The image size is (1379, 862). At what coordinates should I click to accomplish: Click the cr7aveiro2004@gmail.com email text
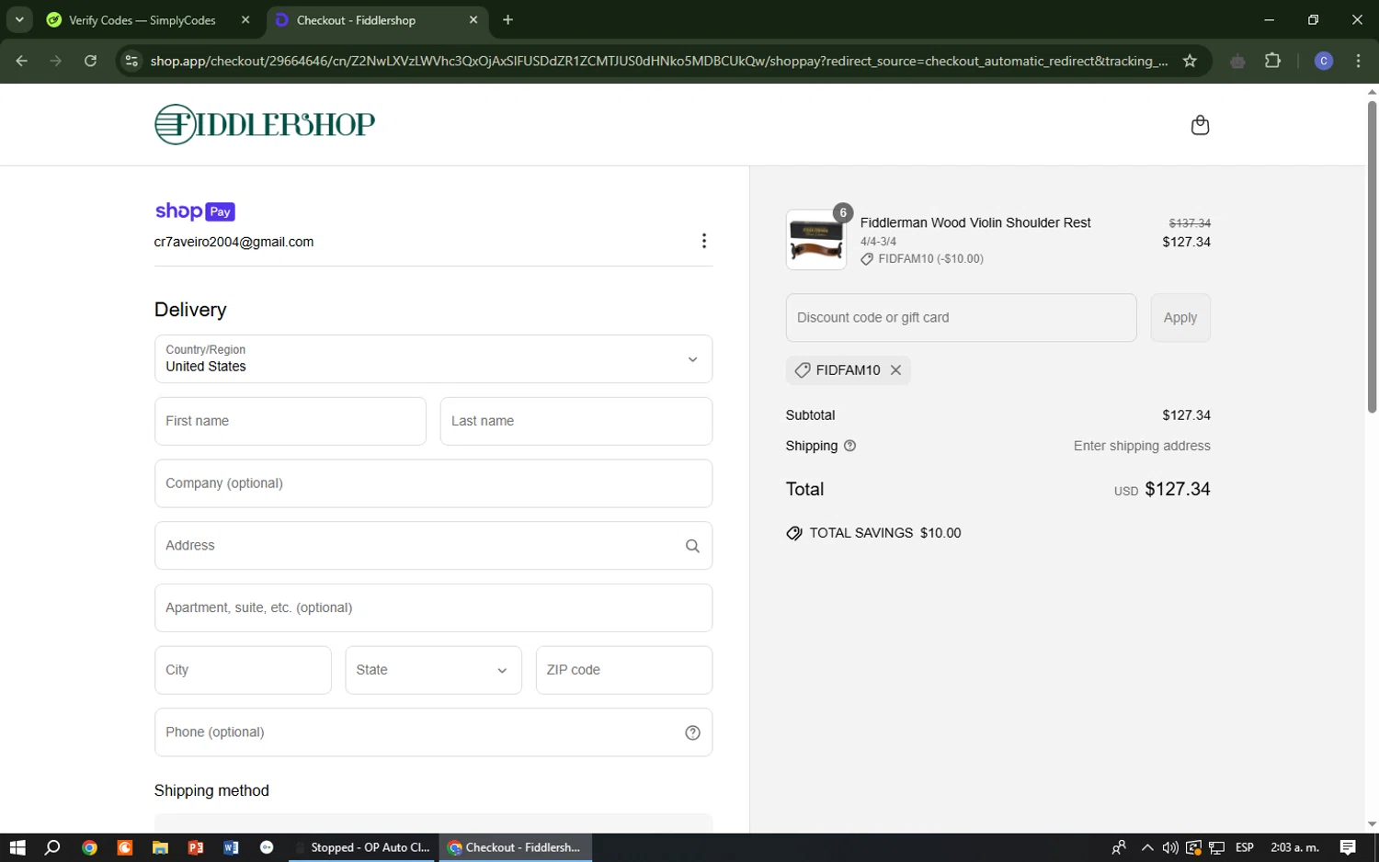click(x=234, y=242)
